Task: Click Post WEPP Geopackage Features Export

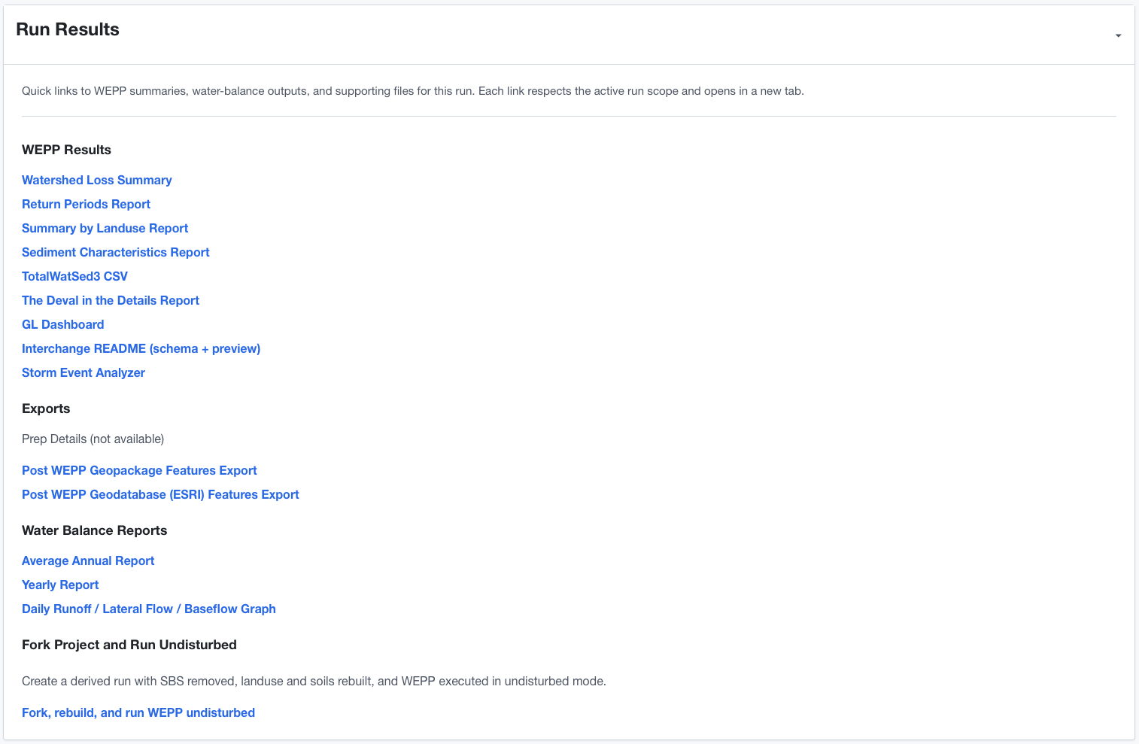Action: pos(139,470)
